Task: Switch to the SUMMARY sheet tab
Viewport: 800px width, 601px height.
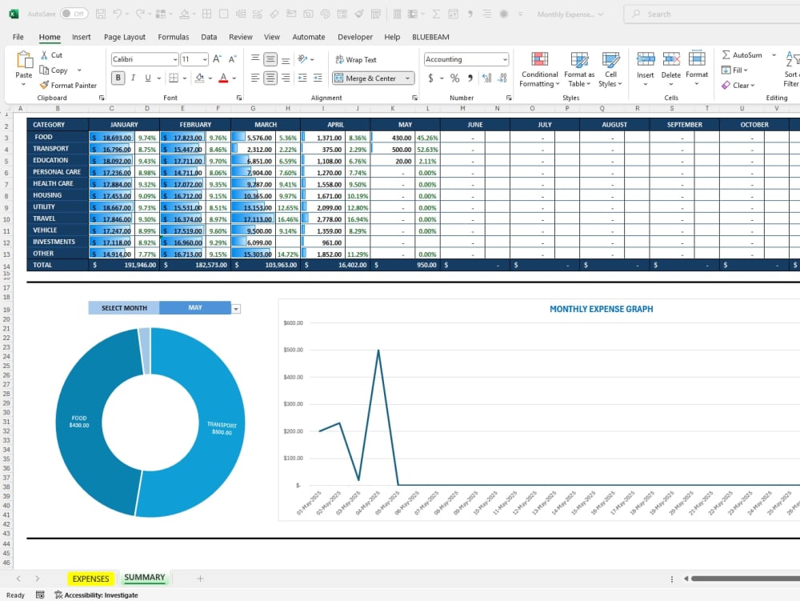Action: [144, 578]
